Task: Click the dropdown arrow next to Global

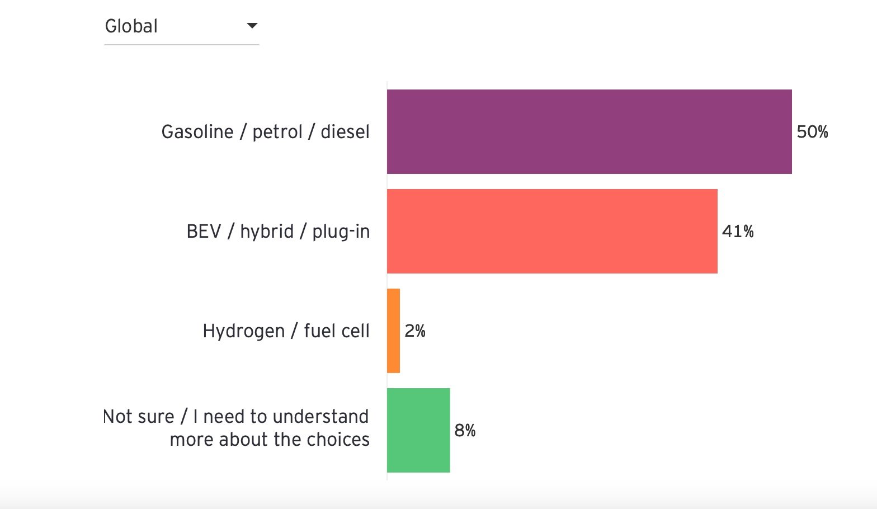Action: pos(252,26)
